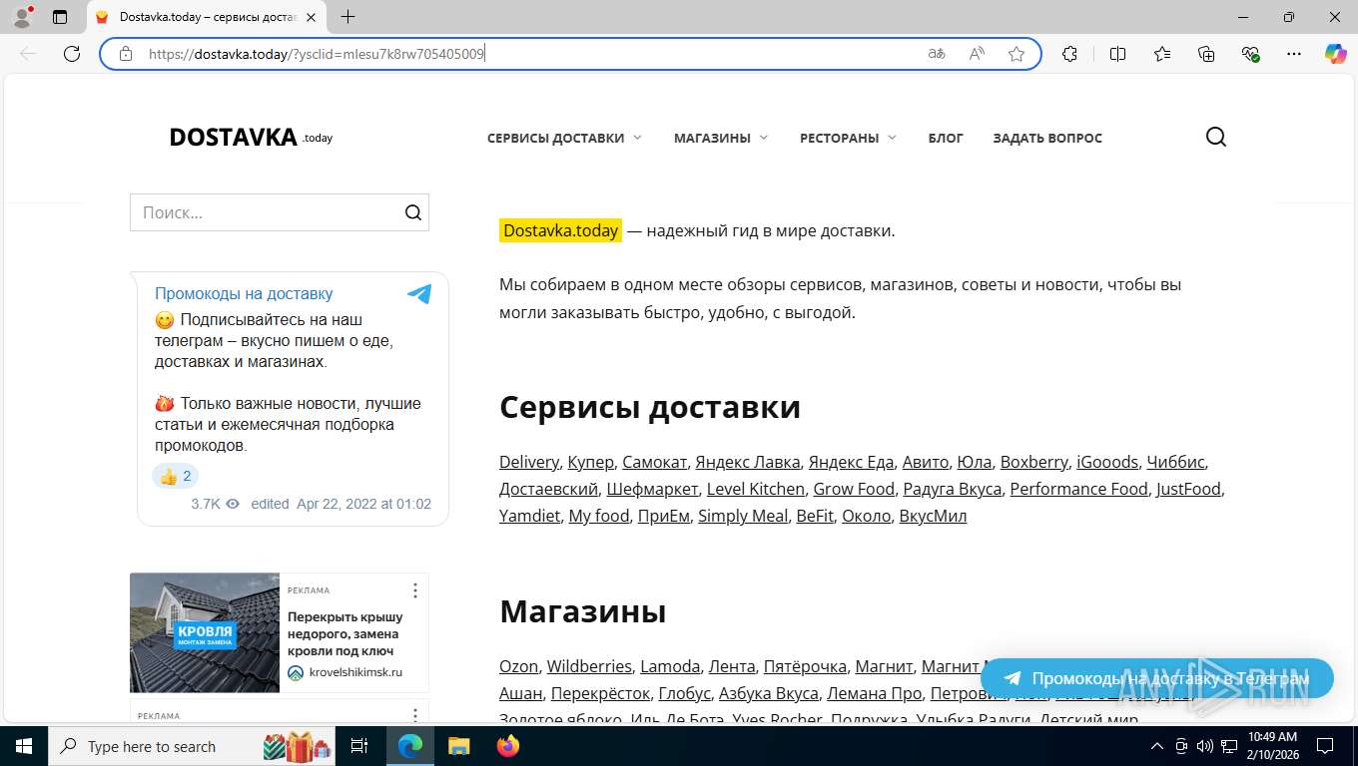View site information lock icon
The width and height of the screenshot is (1358, 766).
pos(126,54)
